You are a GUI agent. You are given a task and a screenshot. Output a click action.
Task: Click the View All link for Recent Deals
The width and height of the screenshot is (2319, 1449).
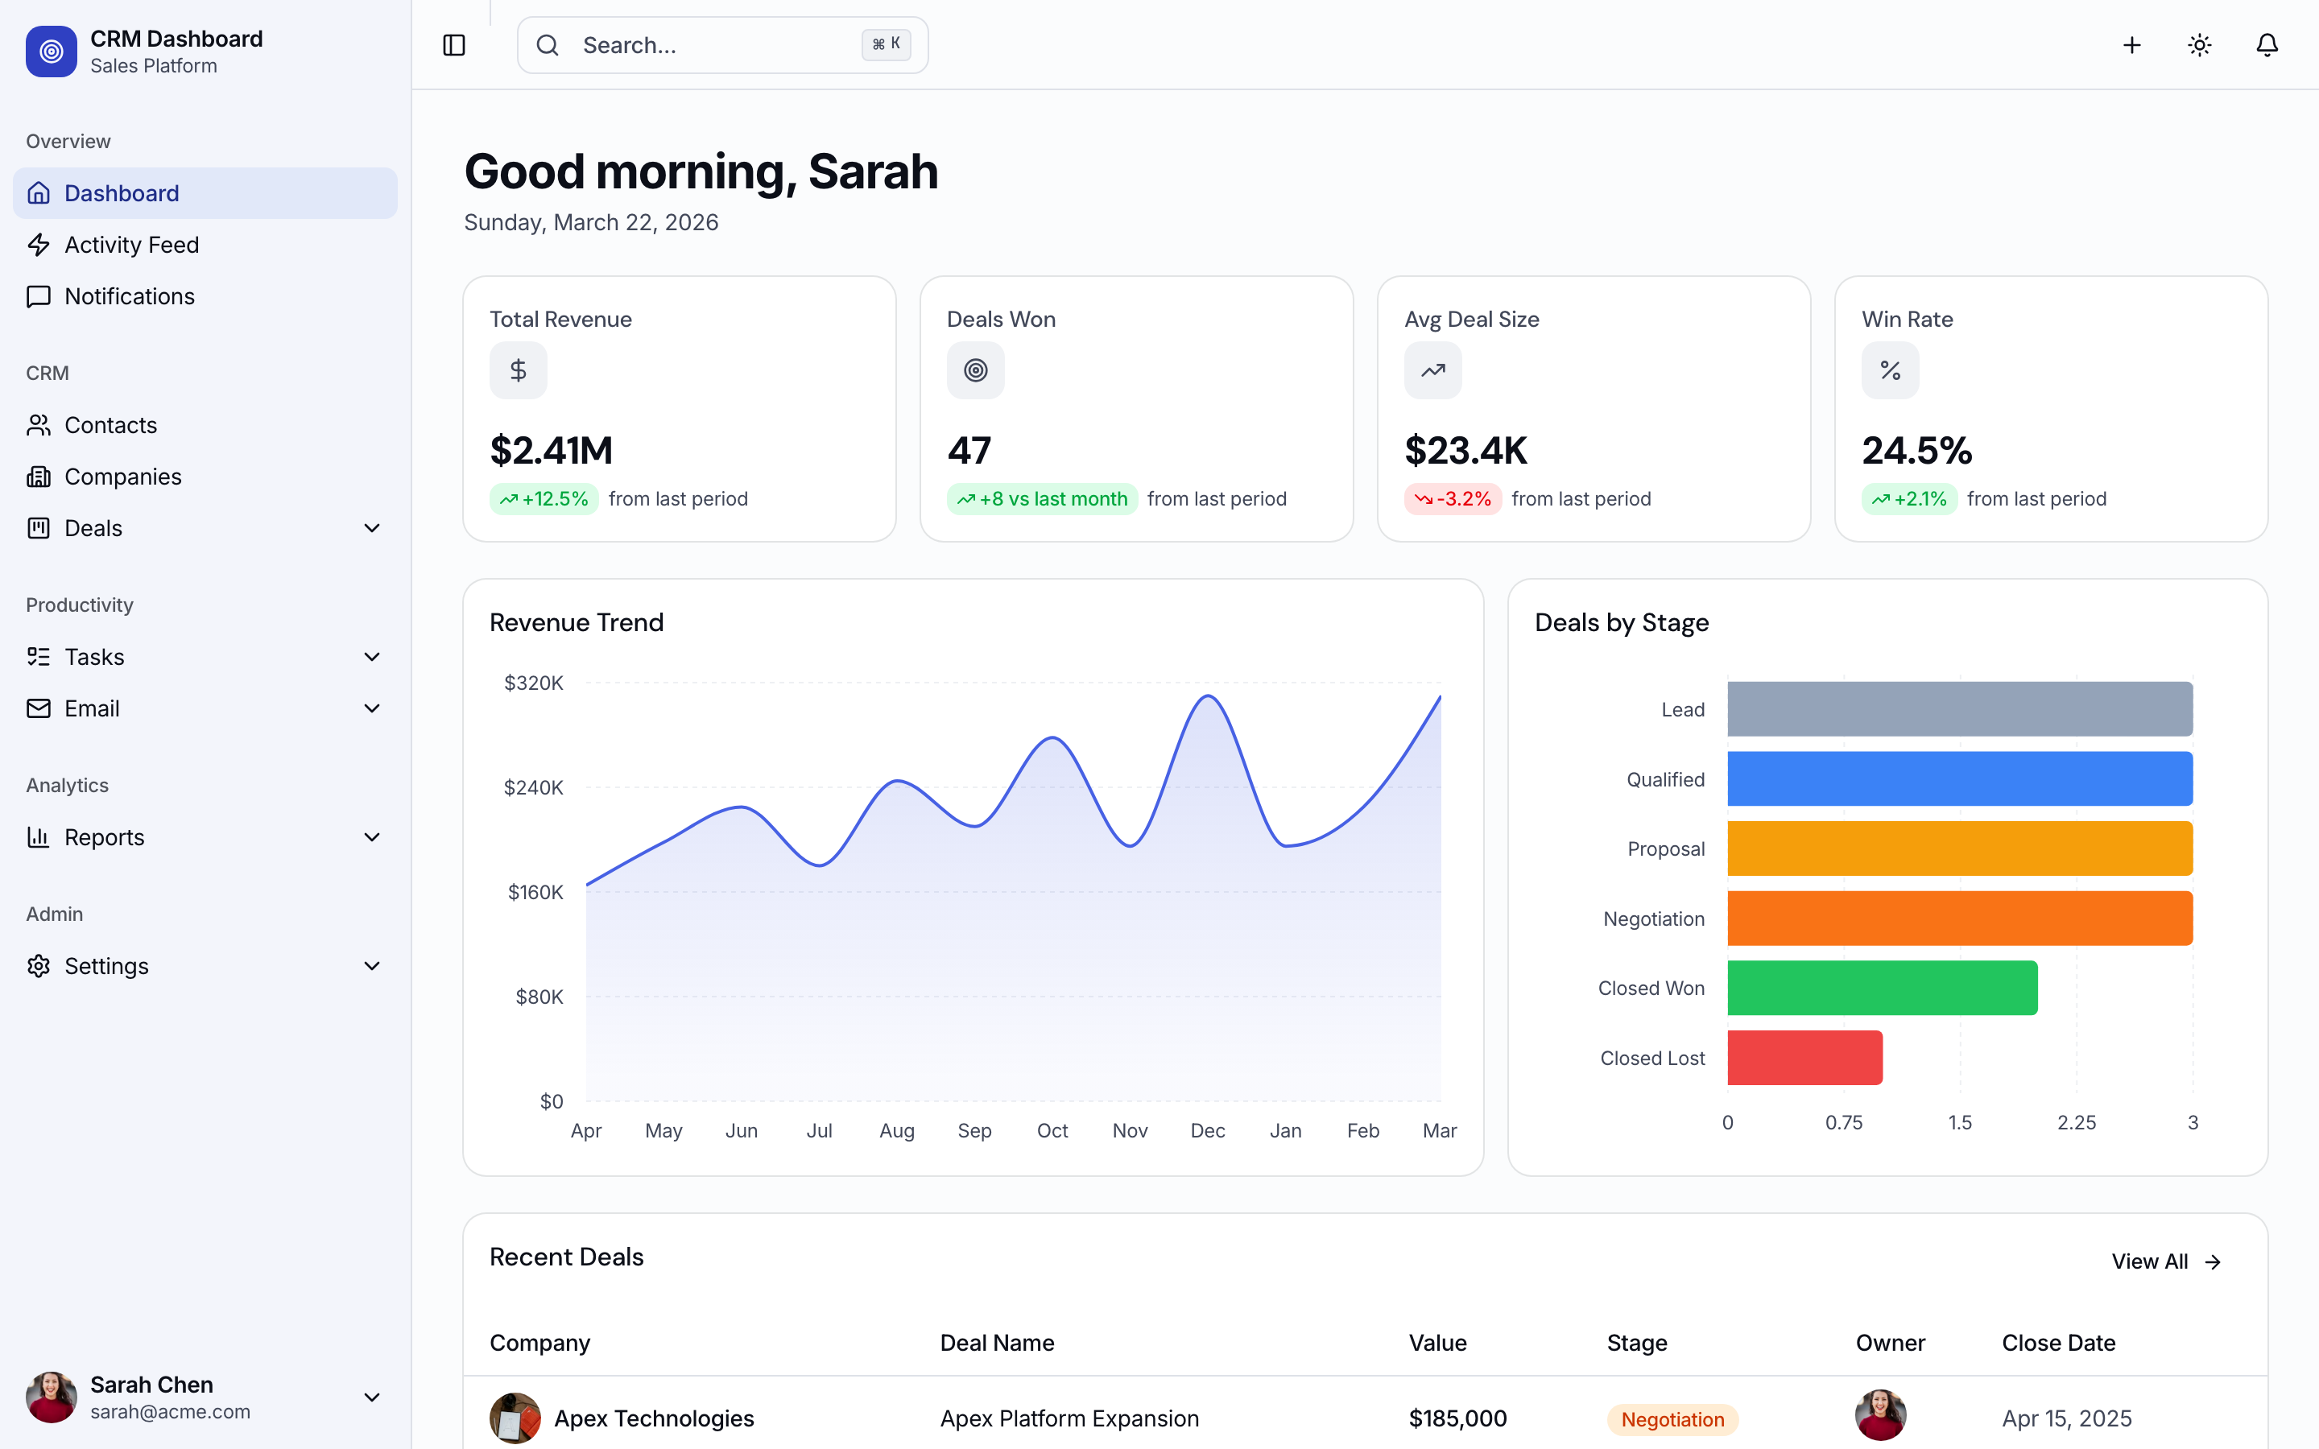tap(2167, 1261)
